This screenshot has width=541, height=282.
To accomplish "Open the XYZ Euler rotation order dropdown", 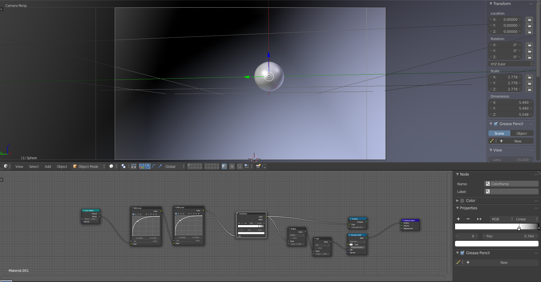I will [x=510, y=64].
